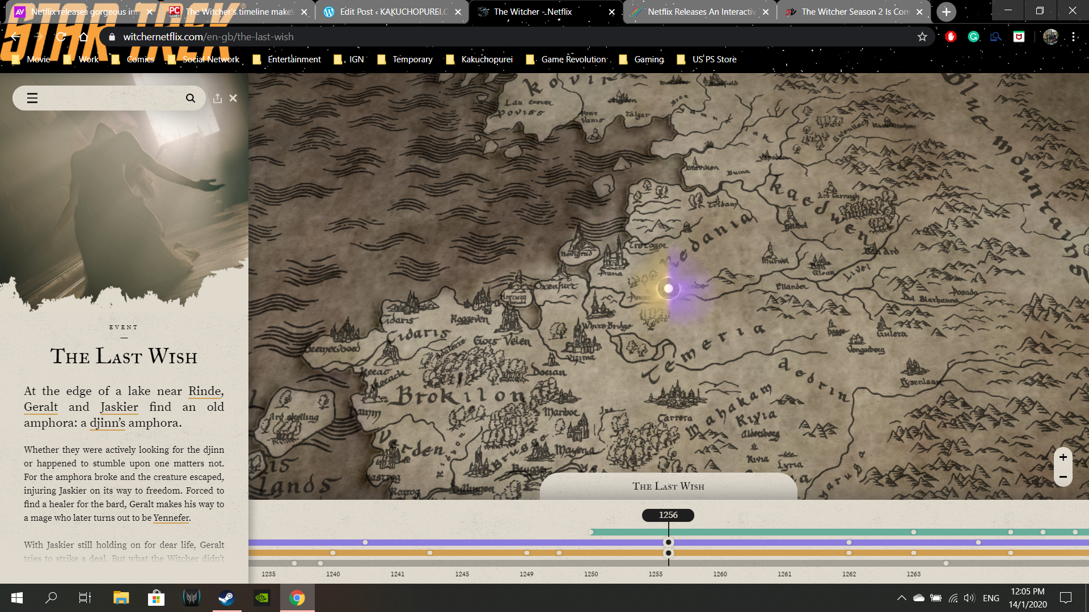
Task: Open the hamburger menu in the event panel
Action: [x=32, y=97]
